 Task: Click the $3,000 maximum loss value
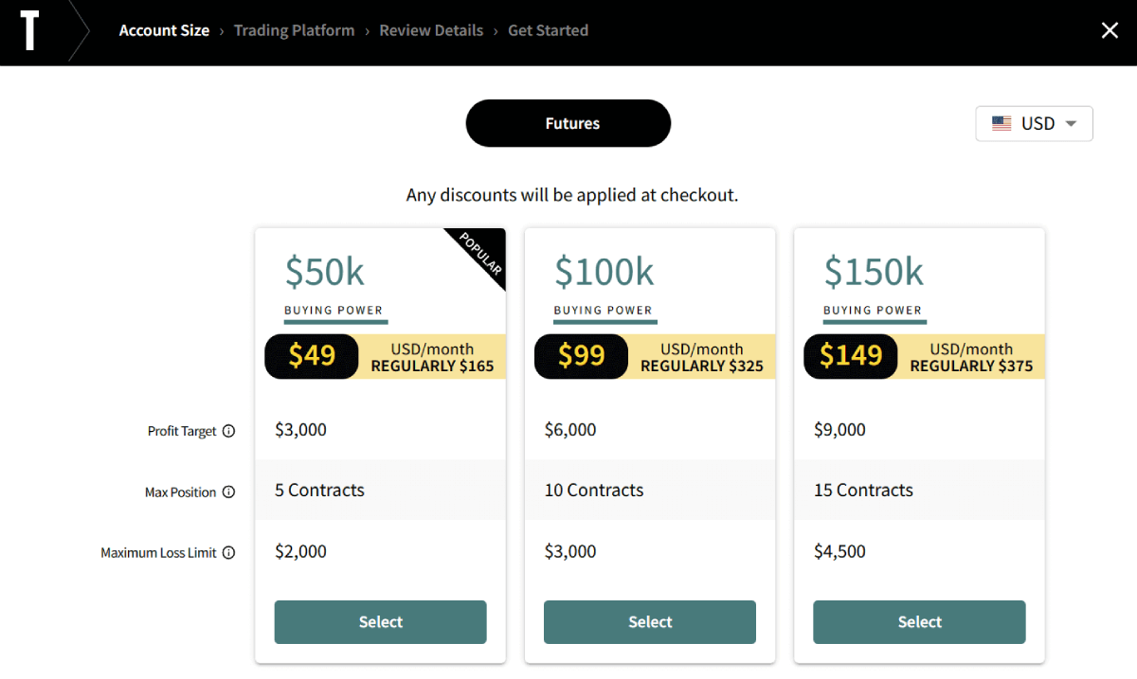coord(570,552)
